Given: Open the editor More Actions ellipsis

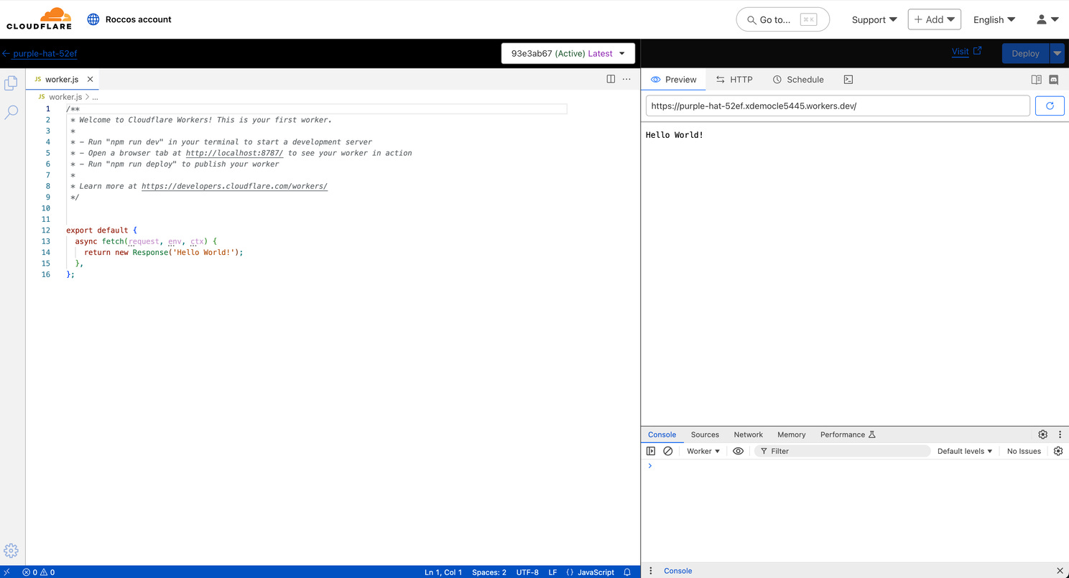Looking at the screenshot, I should tap(626, 79).
